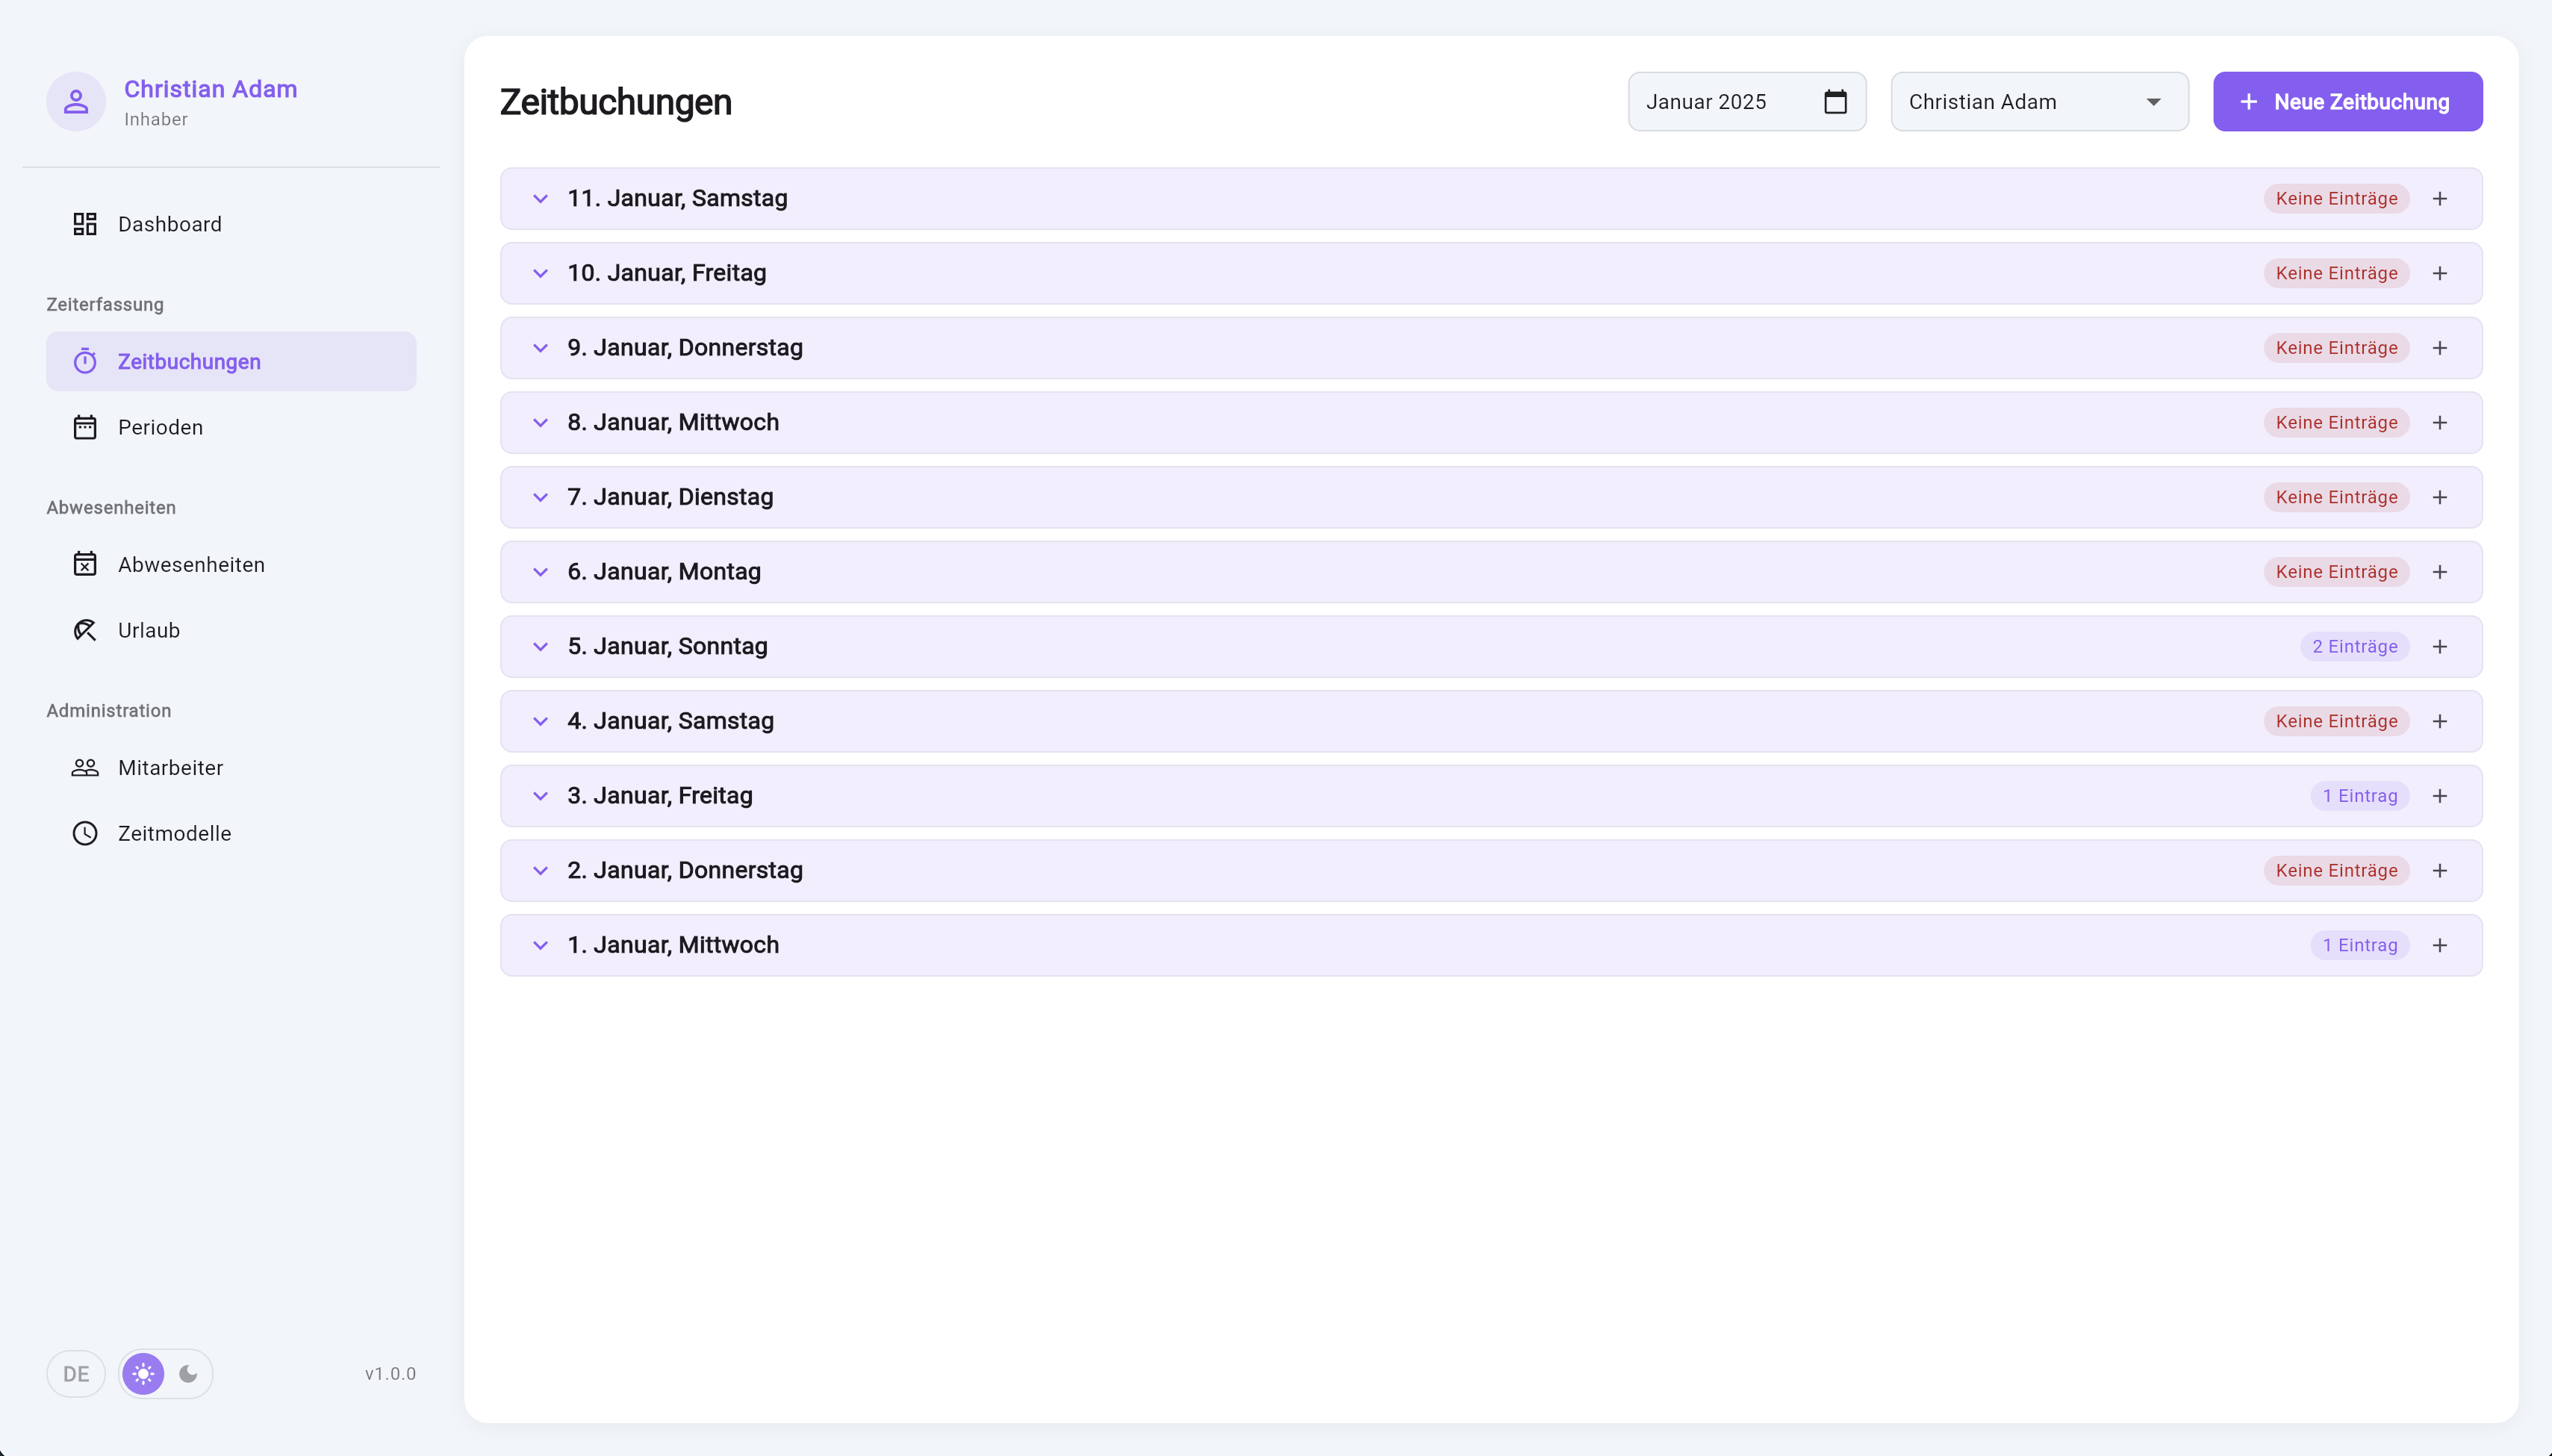Expand 10. Januar, Freitag chevron

pyautogui.click(x=540, y=274)
